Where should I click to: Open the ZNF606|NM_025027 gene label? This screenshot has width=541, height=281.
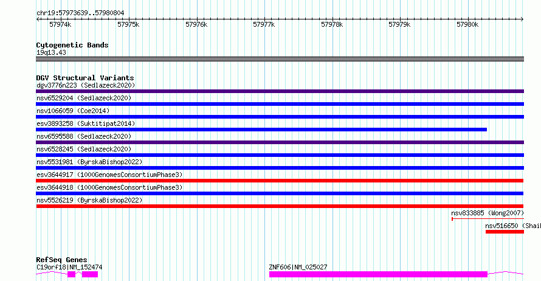tap(298, 267)
